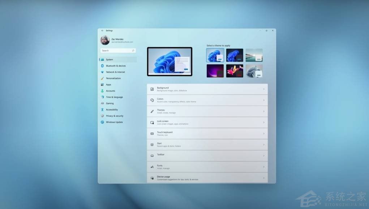Screen dimensions: 369x209
Task: Expand the Background settings chevron
Action: (x=263, y=89)
